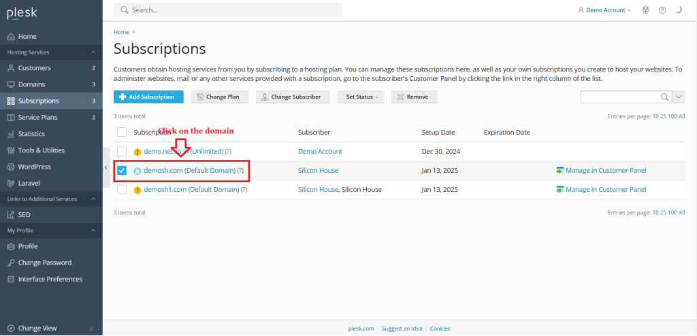Sort by Setup Date column header

click(x=438, y=133)
